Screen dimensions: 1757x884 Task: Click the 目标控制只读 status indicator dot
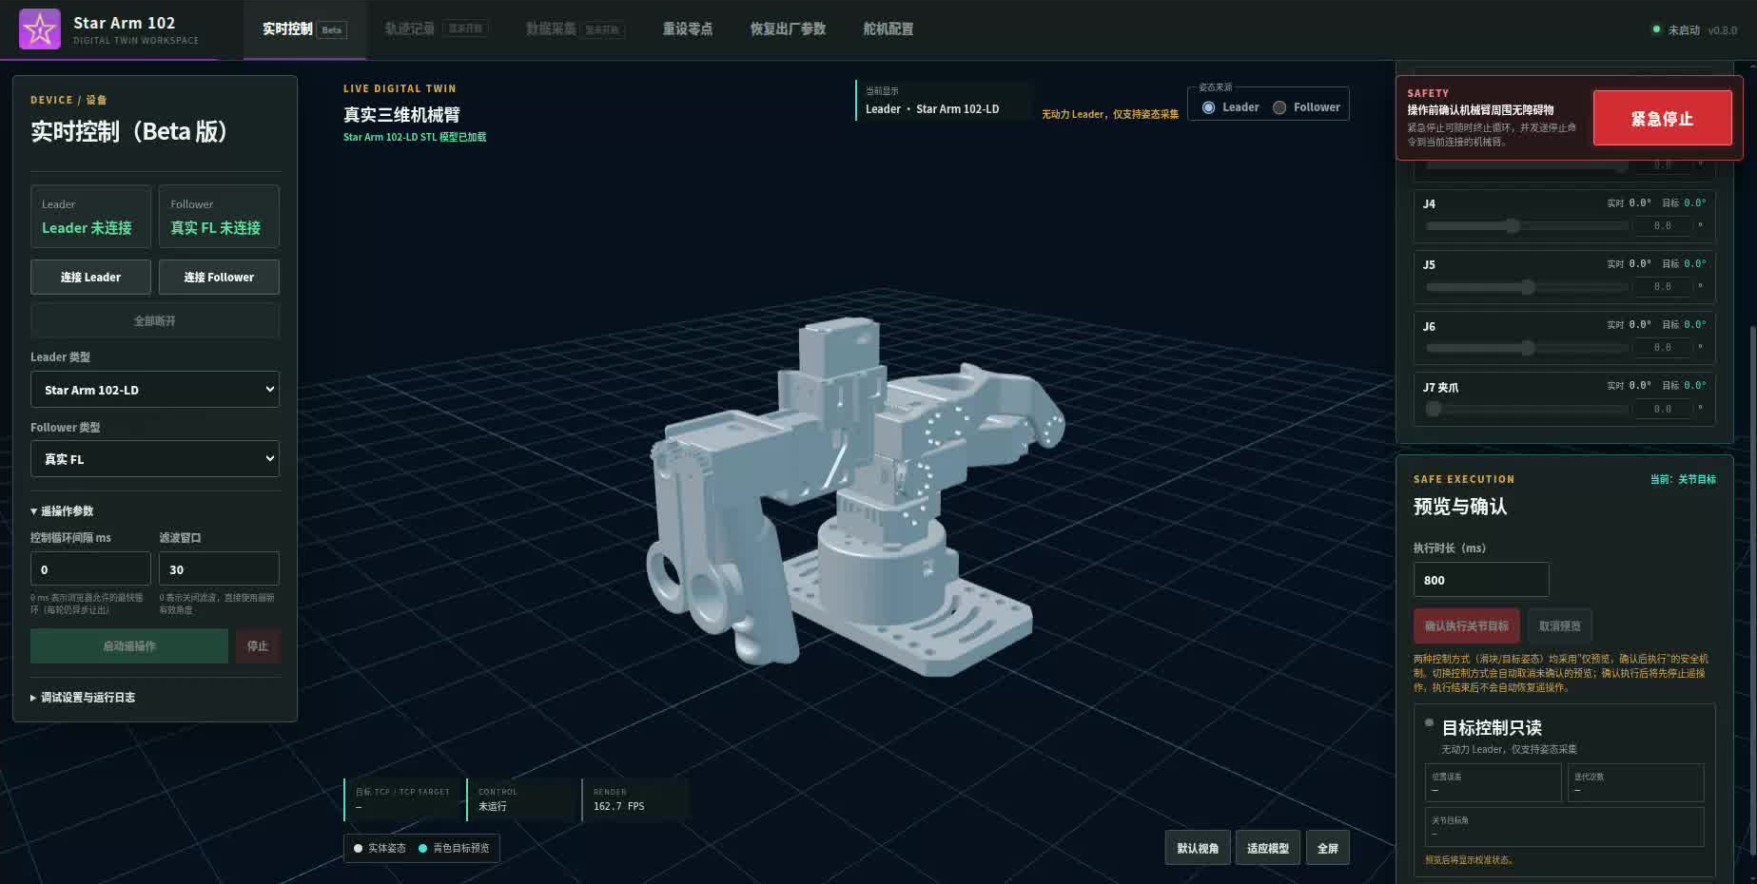click(x=1429, y=723)
